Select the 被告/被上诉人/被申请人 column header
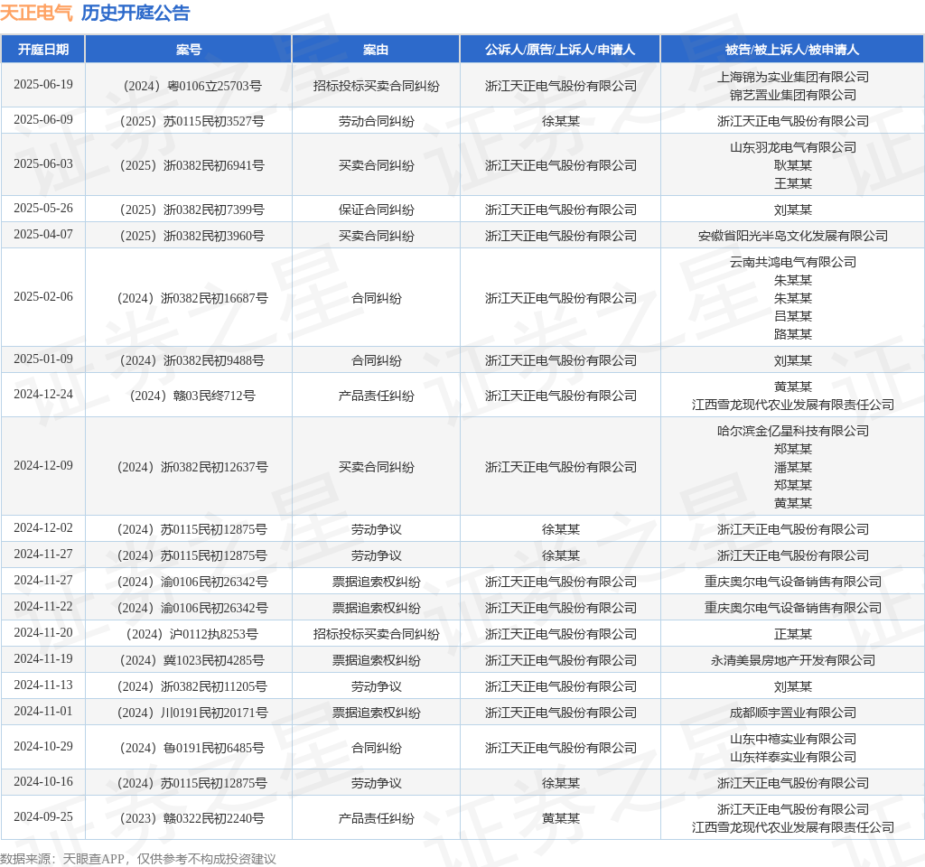Viewport: 925px width, 867px height. click(x=792, y=50)
